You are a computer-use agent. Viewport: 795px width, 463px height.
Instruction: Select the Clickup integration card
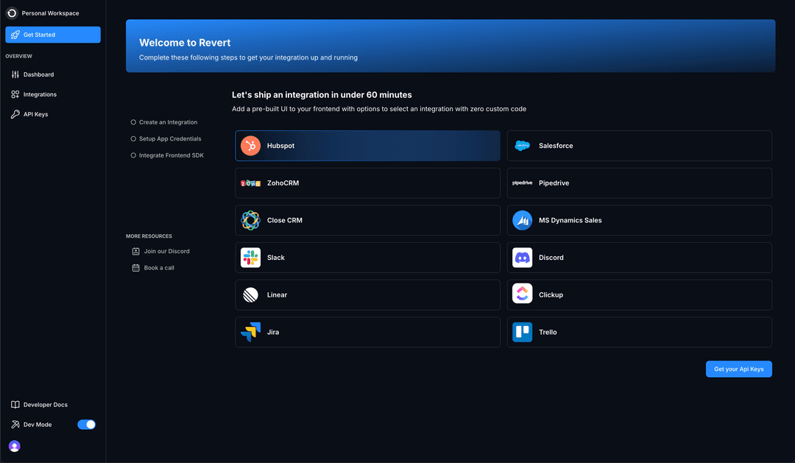[x=640, y=294]
